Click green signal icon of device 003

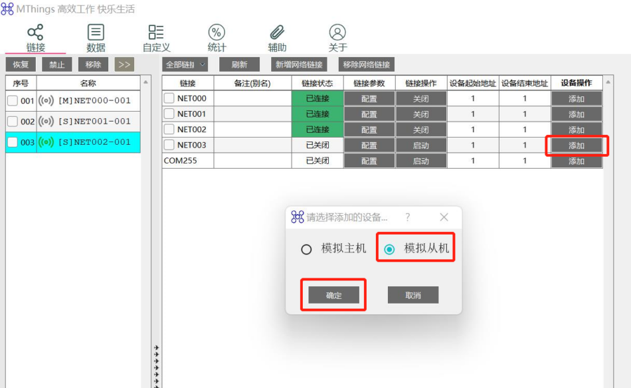click(46, 142)
